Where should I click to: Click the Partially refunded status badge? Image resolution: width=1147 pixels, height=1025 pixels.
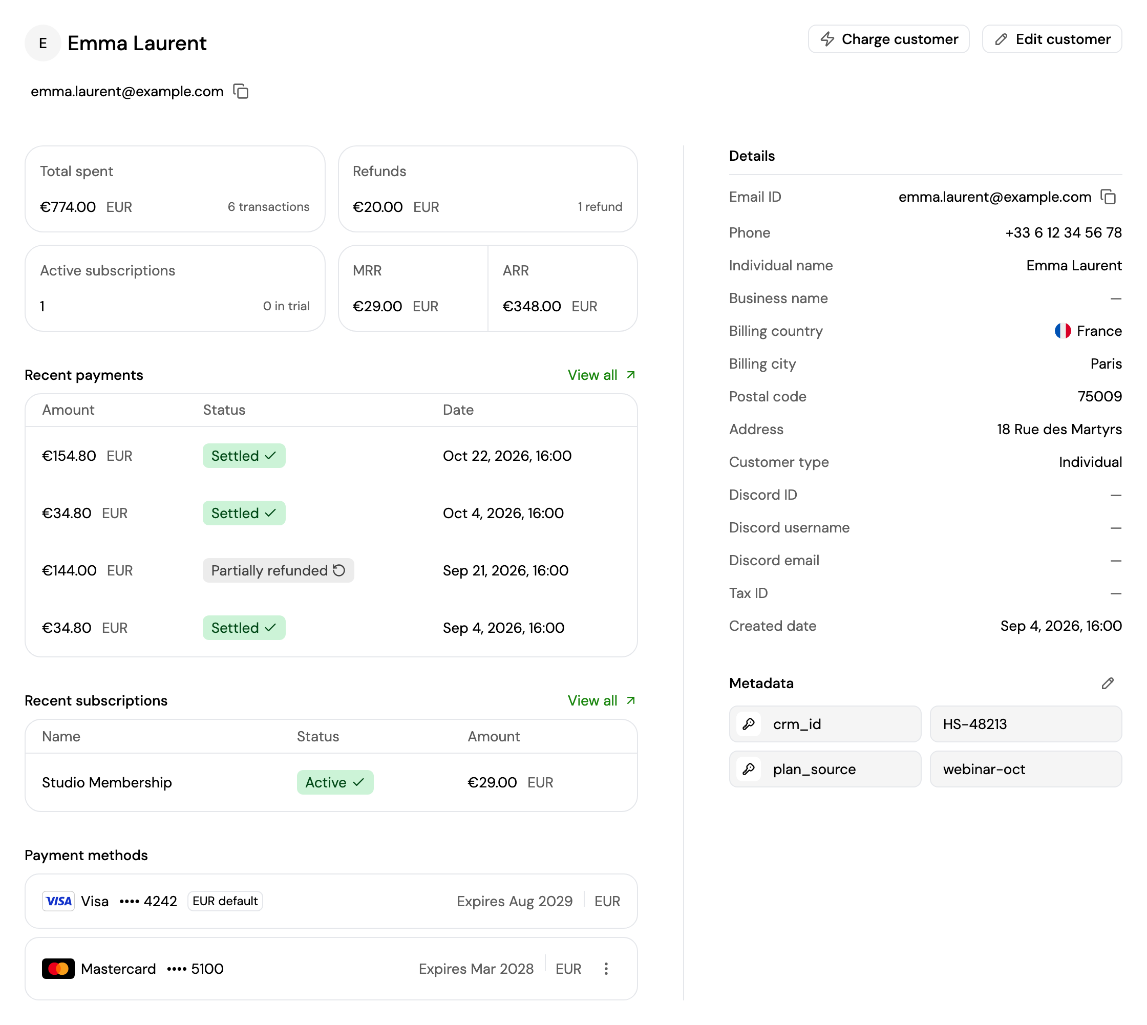[278, 570]
